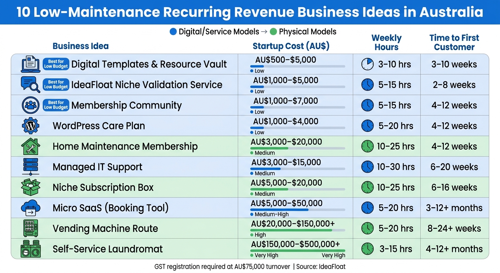Click the 8–24+ weeks time cell
Viewport: 500px width, 273px height.
454,228
